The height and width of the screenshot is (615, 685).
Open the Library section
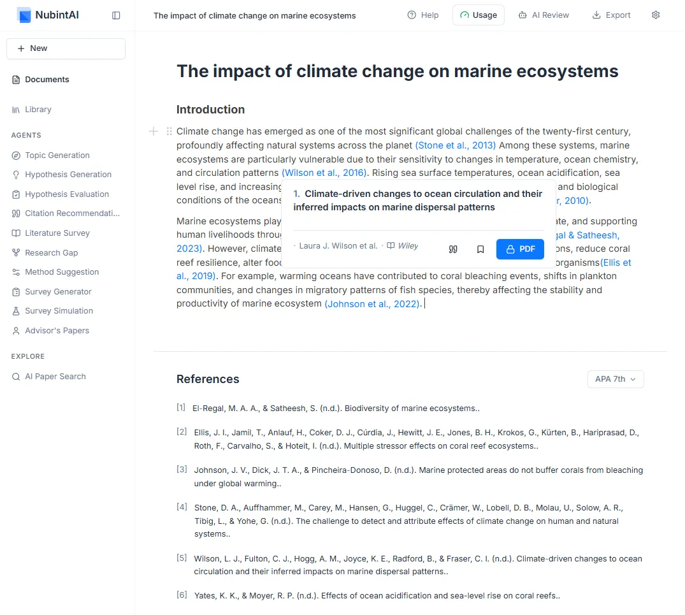tap(38, 110)
